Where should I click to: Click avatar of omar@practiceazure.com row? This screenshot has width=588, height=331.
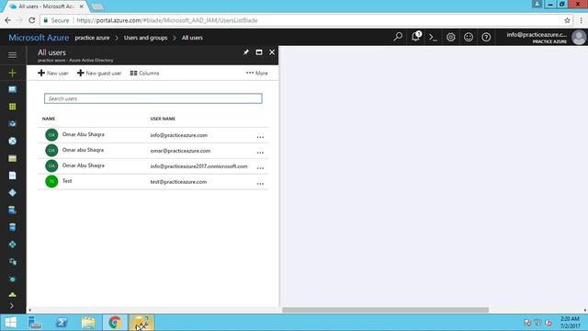[x=51, y=150]
